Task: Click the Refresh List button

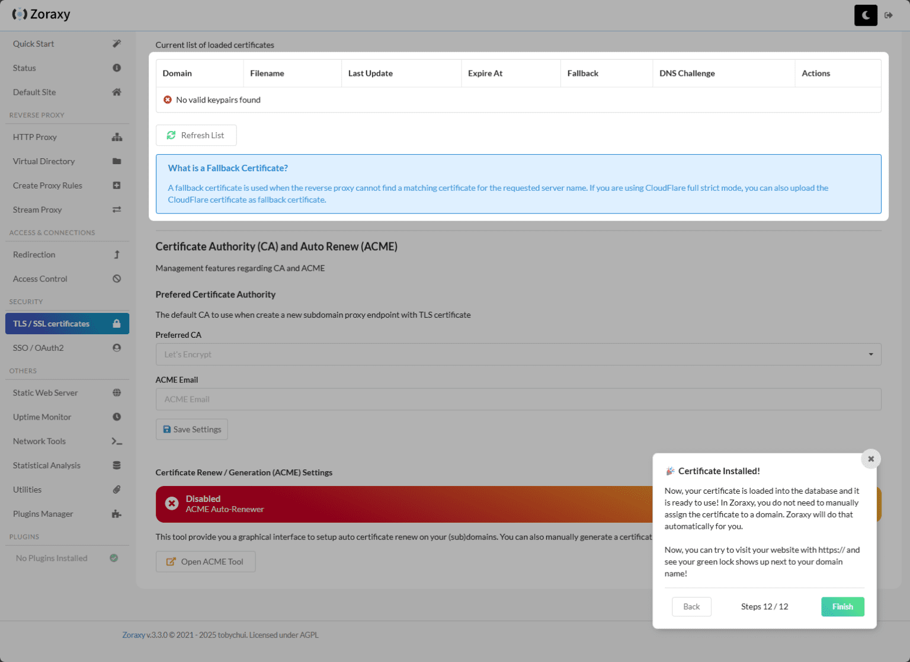Action: pyautogui.click(x=196, y=135)
